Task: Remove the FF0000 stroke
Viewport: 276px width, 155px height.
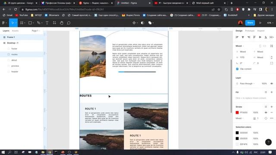Action: click(x=272, y=112)
